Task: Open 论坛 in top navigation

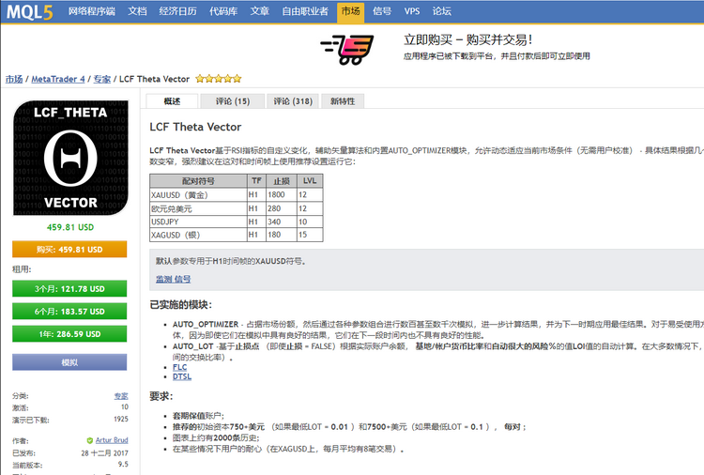Action: [442, 11]
